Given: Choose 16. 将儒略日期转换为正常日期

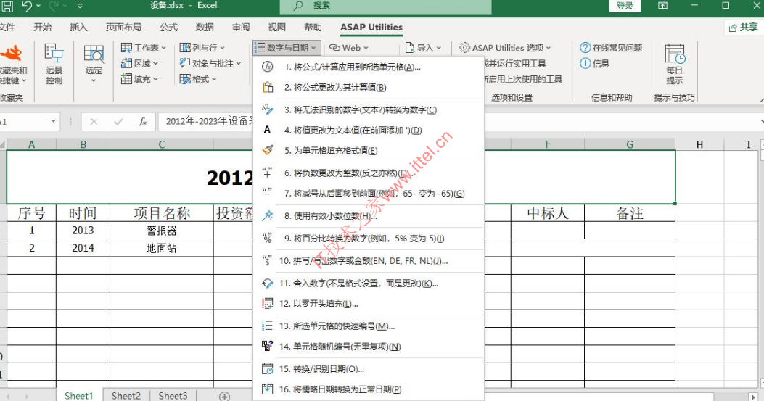Looking at the screenshot, I should click(x=369, y=390).
